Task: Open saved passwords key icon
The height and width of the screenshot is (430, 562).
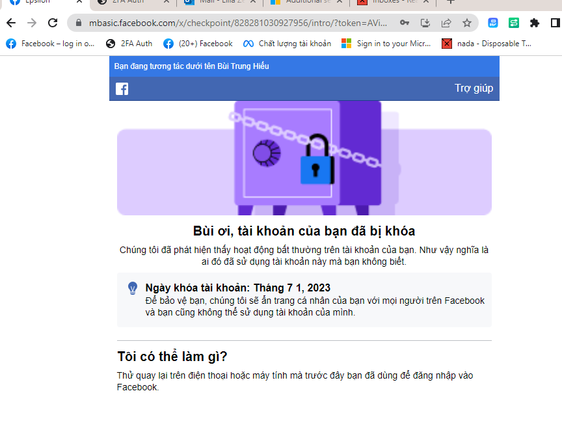Action: coord(405,23)
